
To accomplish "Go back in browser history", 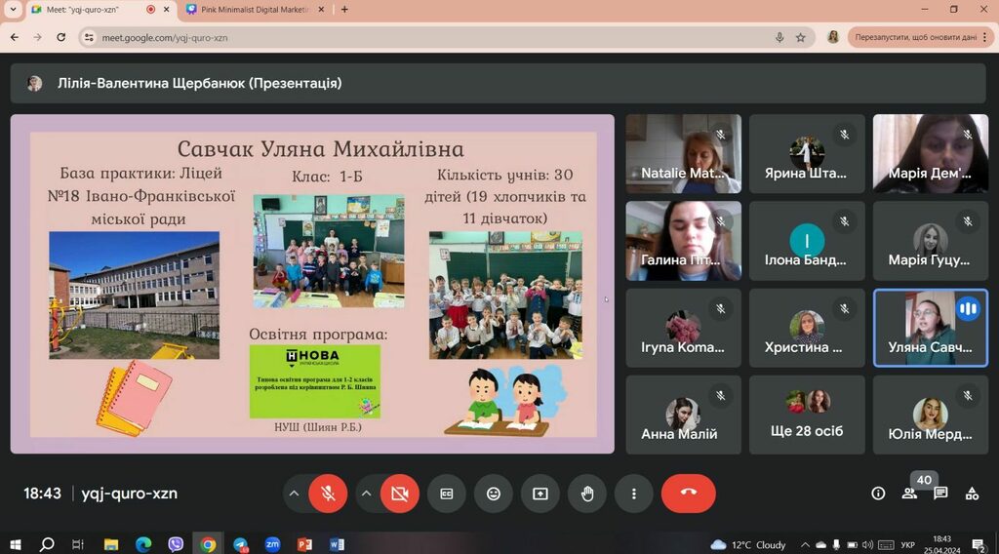I will [15, 38].
